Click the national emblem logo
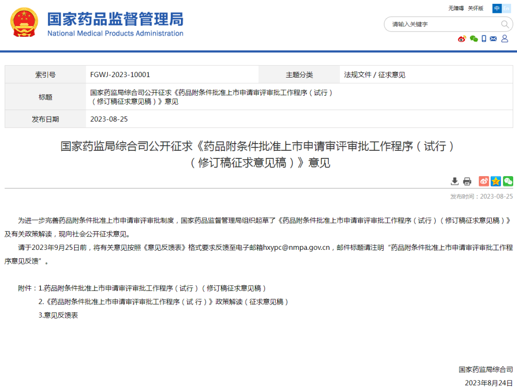 pyautogui.click(x=24, y=22)
